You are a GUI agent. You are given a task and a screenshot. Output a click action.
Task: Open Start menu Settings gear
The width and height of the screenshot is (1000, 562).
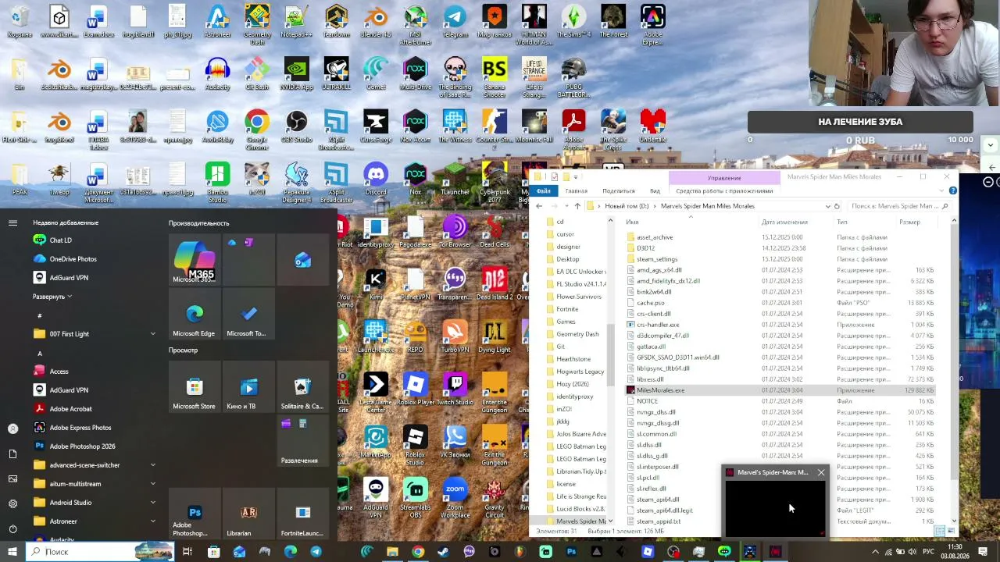pos(12,503)
